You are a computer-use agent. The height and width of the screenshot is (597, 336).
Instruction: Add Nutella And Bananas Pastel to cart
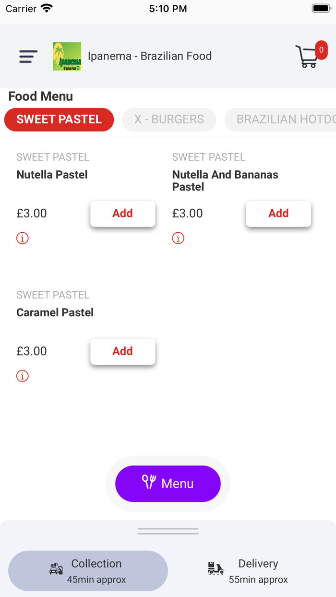278,214
